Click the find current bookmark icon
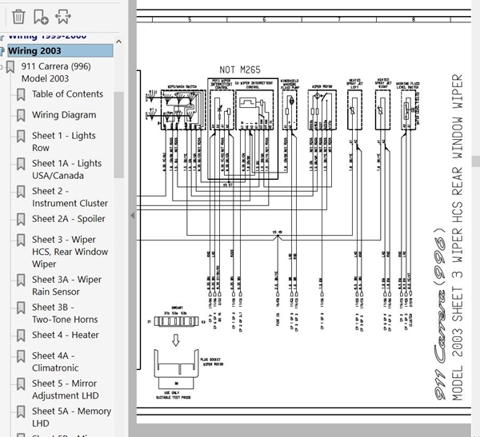 62,17
